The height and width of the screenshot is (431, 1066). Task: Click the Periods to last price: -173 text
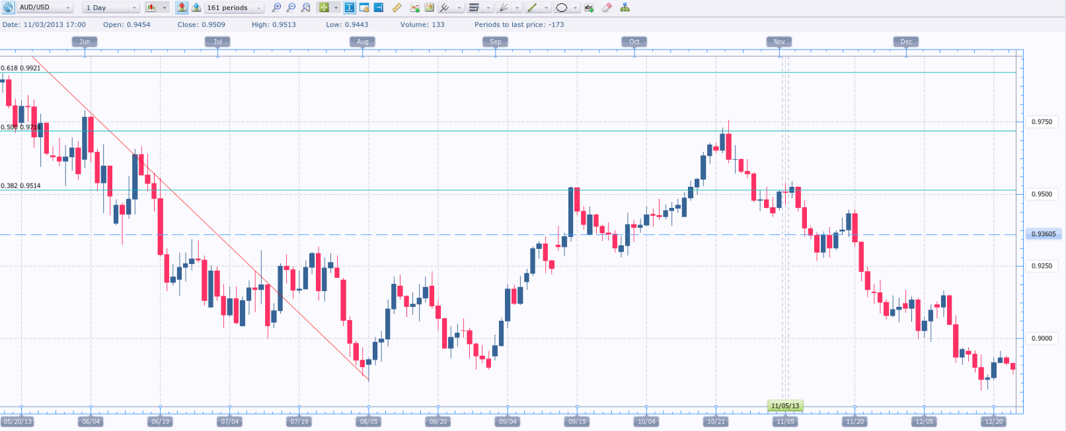pyautogui.click(x=519, y=24)
